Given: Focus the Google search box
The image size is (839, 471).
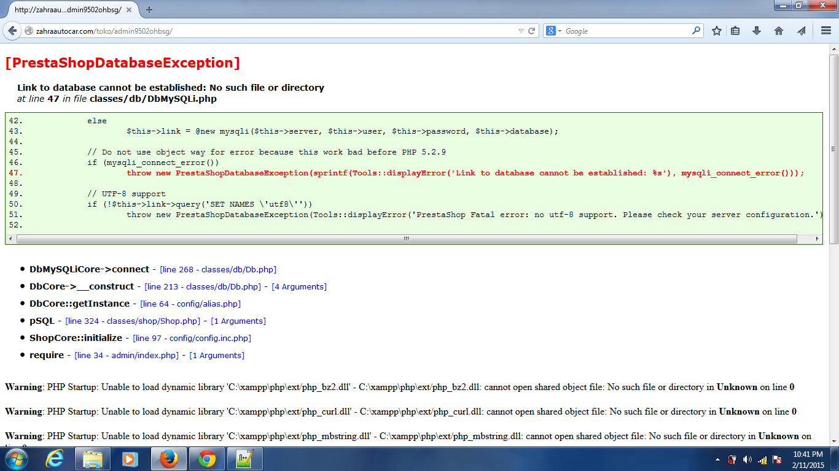Looking at the screenshot, I should 626,31.
